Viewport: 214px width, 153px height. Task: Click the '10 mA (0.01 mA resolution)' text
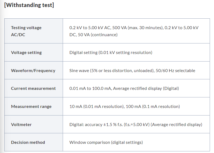point(97,107)
